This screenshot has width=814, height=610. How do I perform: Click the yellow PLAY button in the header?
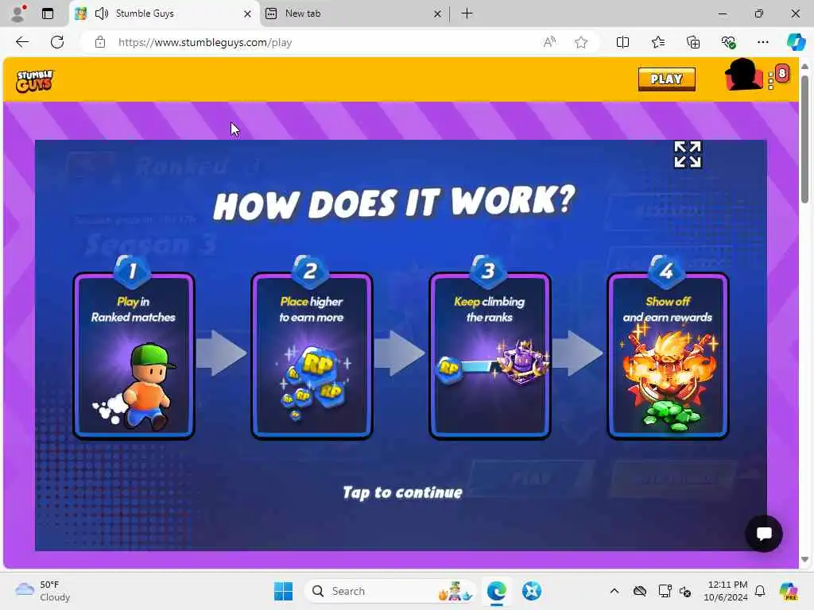pyautogui.click(x=667, y=79)
